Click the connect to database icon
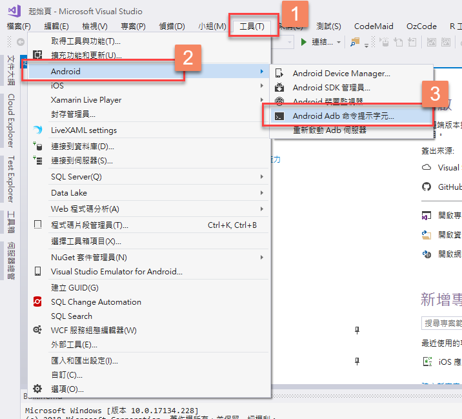 tap(37, 147)
